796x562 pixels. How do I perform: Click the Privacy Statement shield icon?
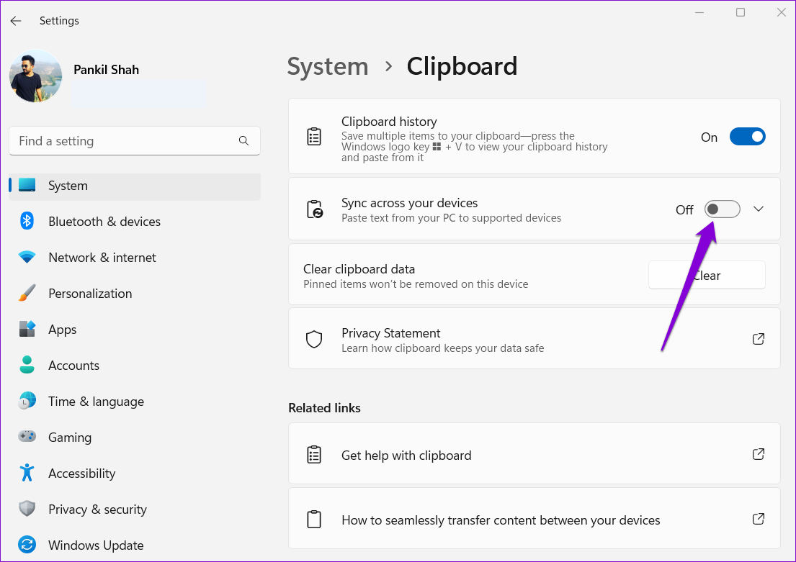coord(314,340)
